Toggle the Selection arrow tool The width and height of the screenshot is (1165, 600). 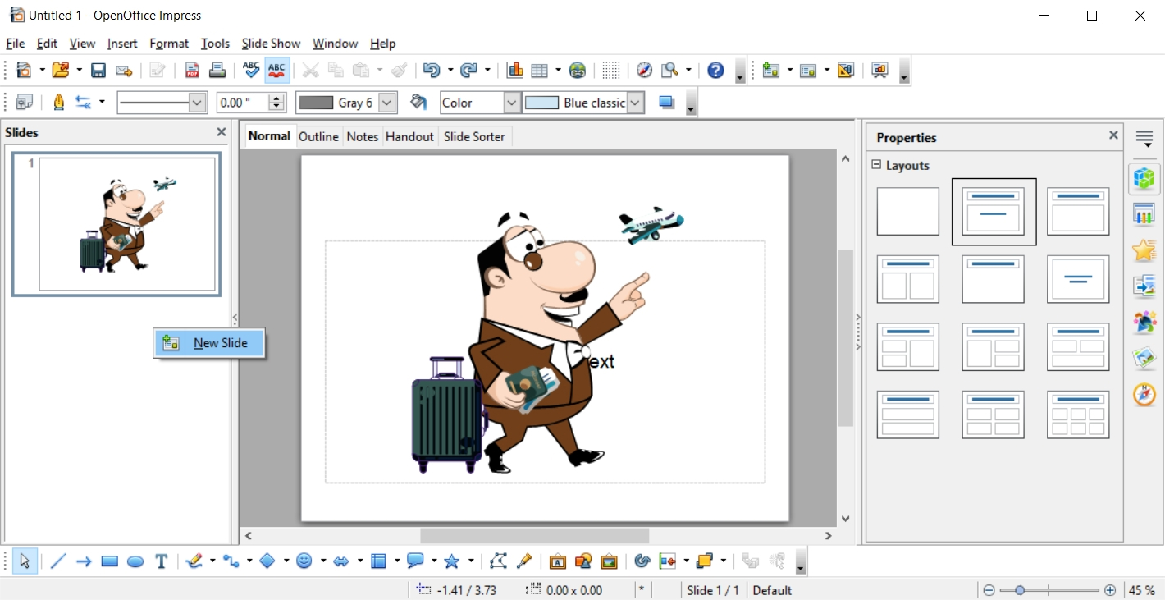25,561
